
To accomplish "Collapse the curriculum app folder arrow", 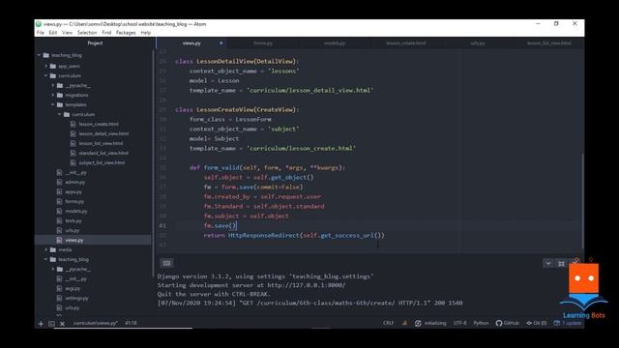I will click(x=46, y=75).
